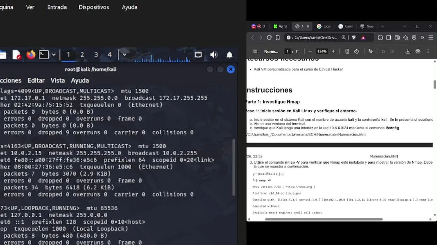
Task: Click the terminal vertical scrollbar
Action: point(233,167)
